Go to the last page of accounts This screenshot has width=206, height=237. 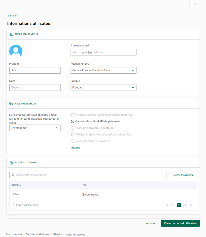point(191,205)
